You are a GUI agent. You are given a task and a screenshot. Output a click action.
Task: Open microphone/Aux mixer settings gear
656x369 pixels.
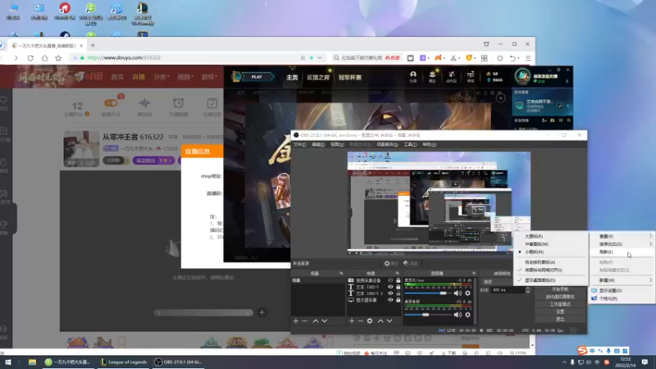467,294
